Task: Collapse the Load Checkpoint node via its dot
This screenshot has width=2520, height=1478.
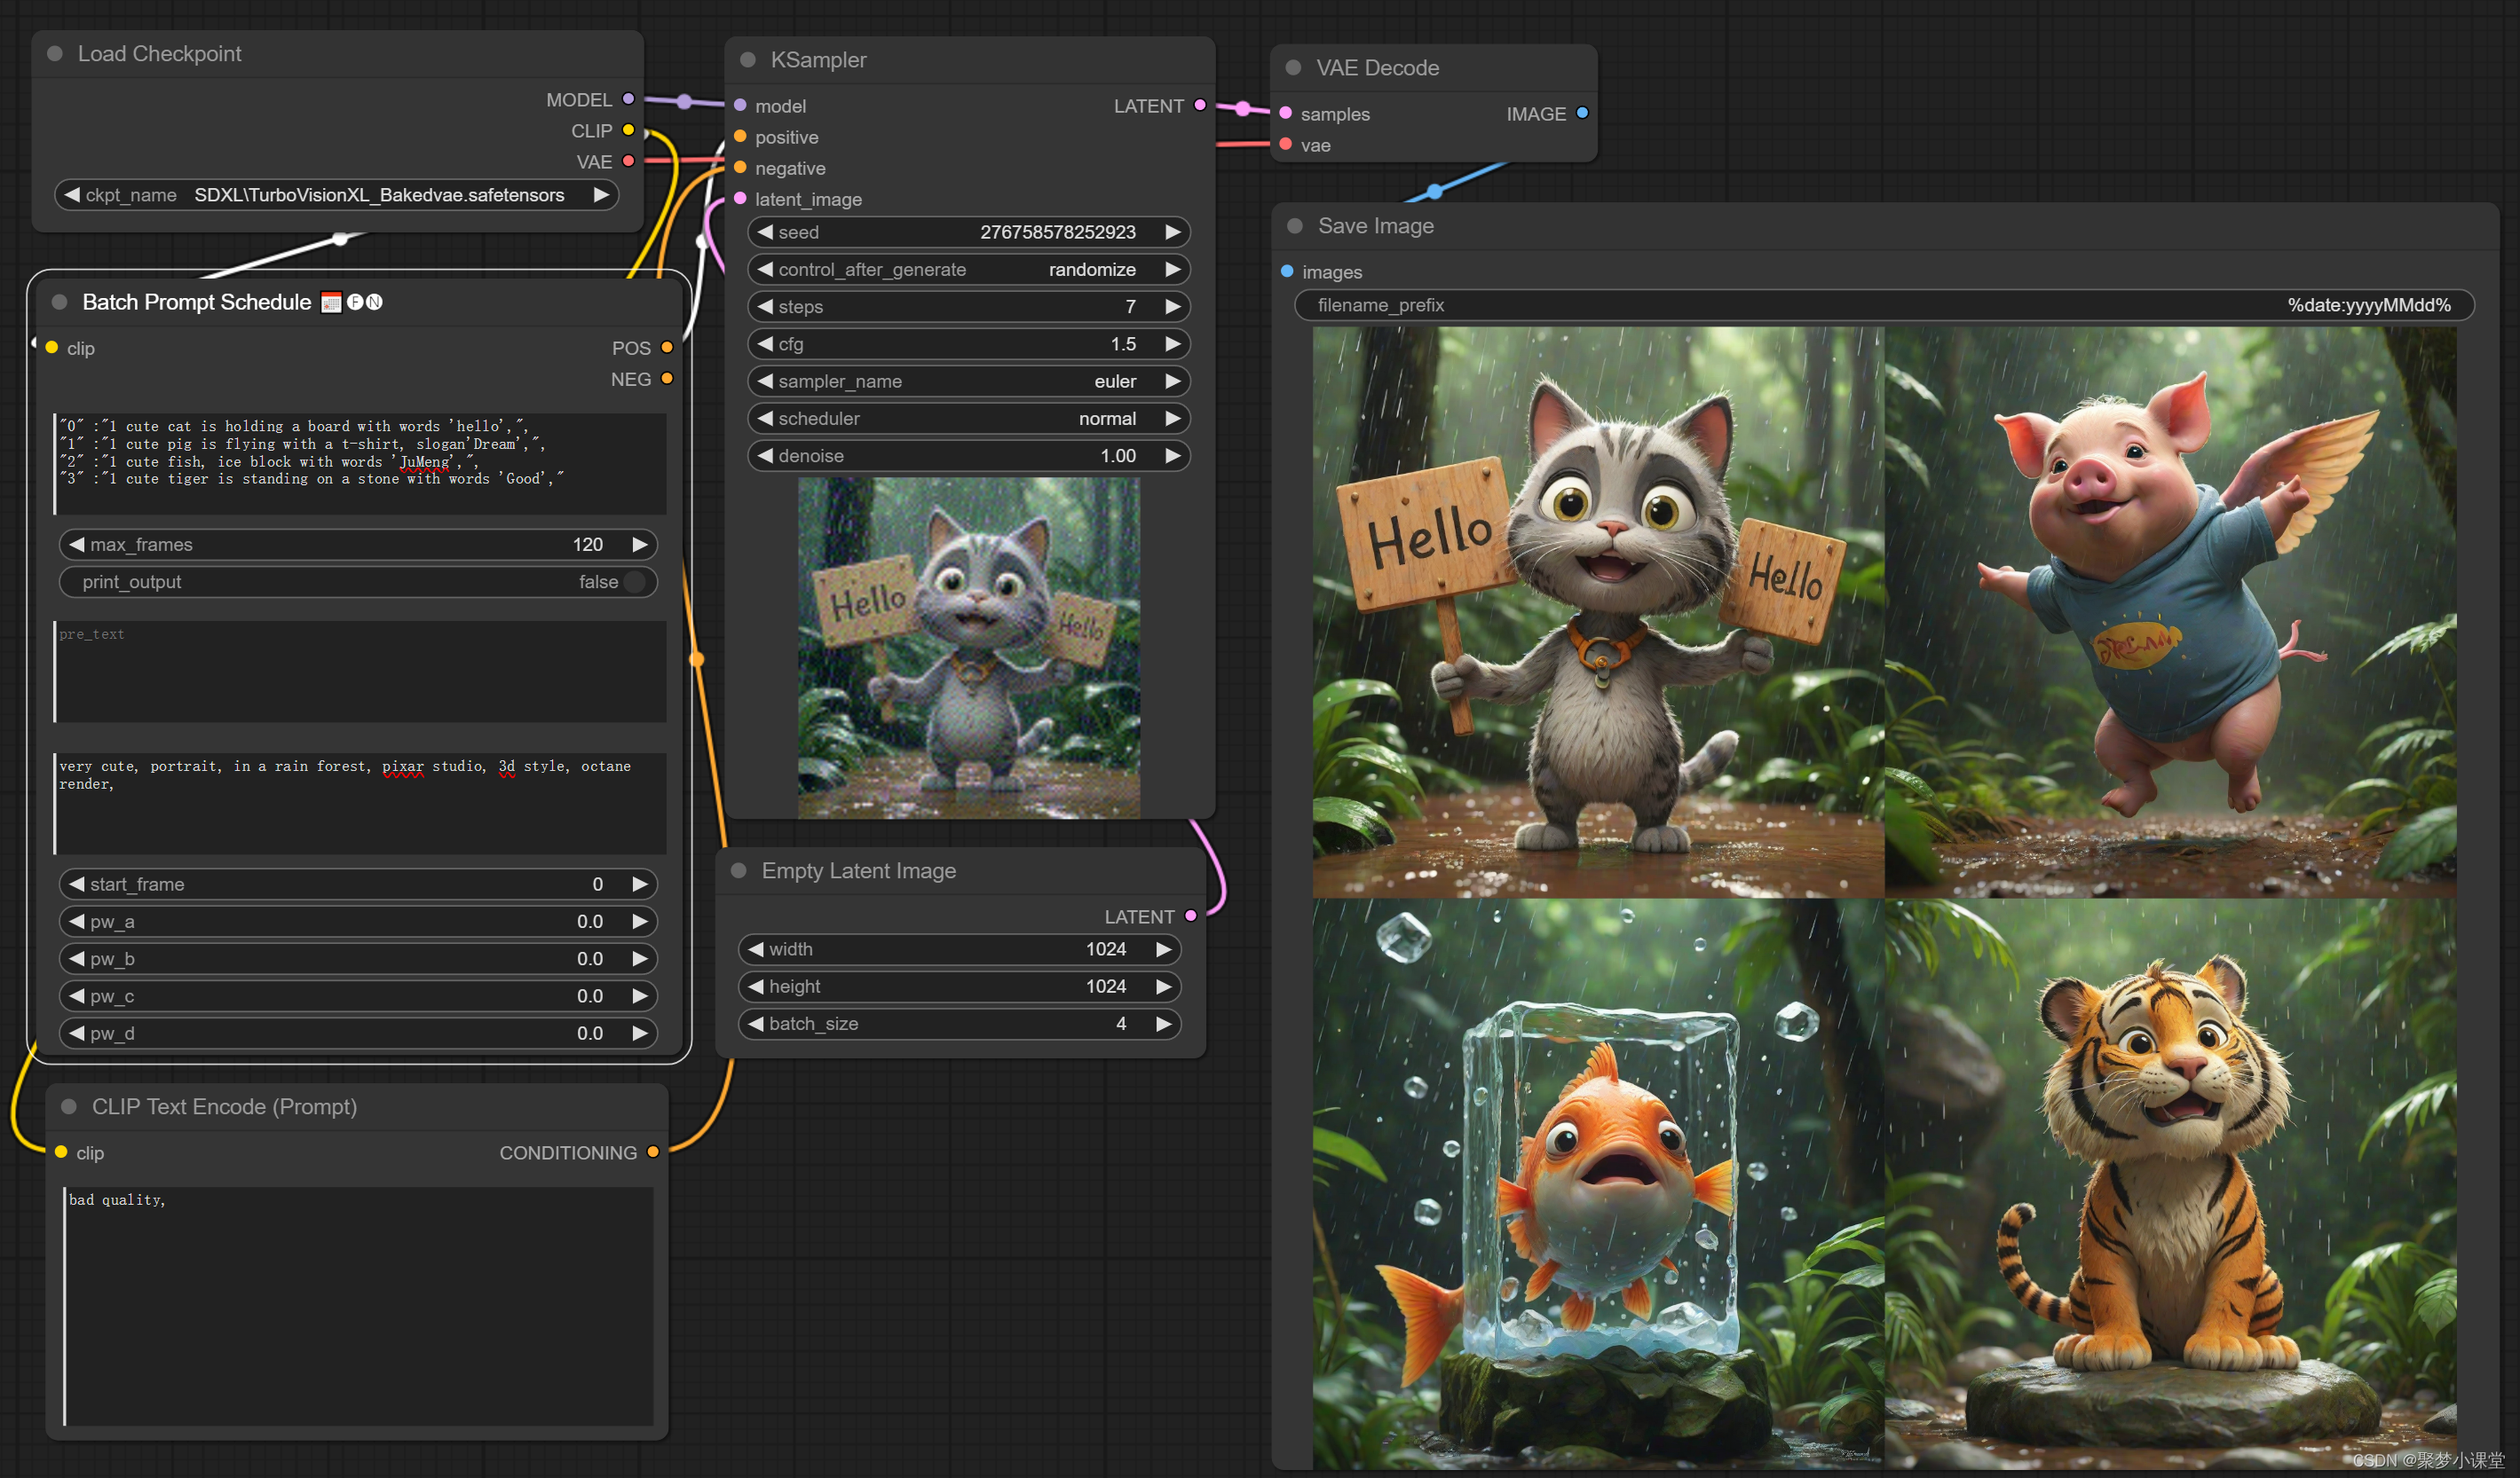Action: click(x=55, y=54)
